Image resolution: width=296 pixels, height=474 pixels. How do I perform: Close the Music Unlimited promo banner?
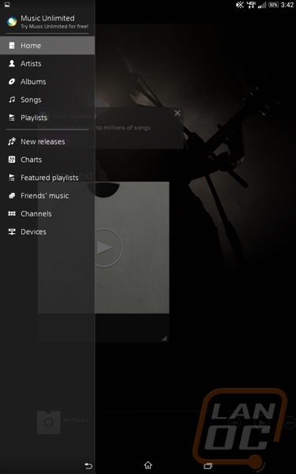(x=178, y=113)
